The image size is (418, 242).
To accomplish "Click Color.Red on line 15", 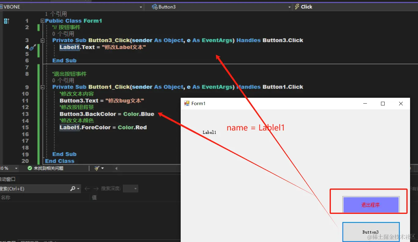I will [x=132, y=127].
